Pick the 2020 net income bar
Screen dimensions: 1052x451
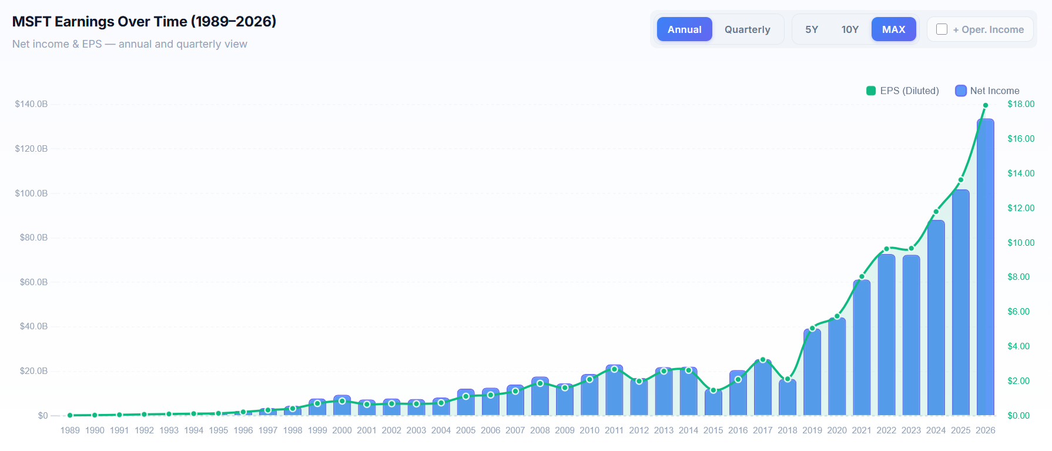point(837,367)
